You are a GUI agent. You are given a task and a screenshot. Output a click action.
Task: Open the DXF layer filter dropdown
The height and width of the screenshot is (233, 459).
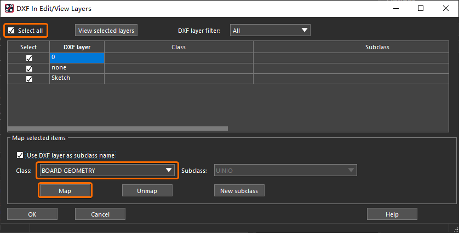click(x=270, y=31)
